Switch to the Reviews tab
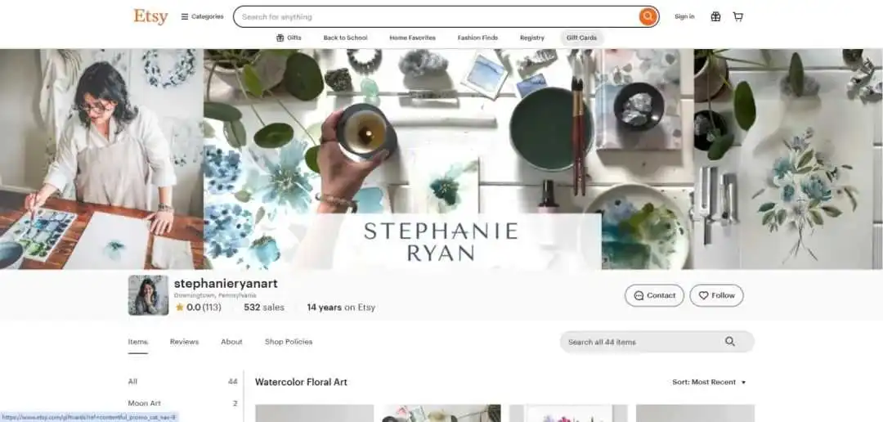This screenshot has width=883, height=422. point(184,342)
